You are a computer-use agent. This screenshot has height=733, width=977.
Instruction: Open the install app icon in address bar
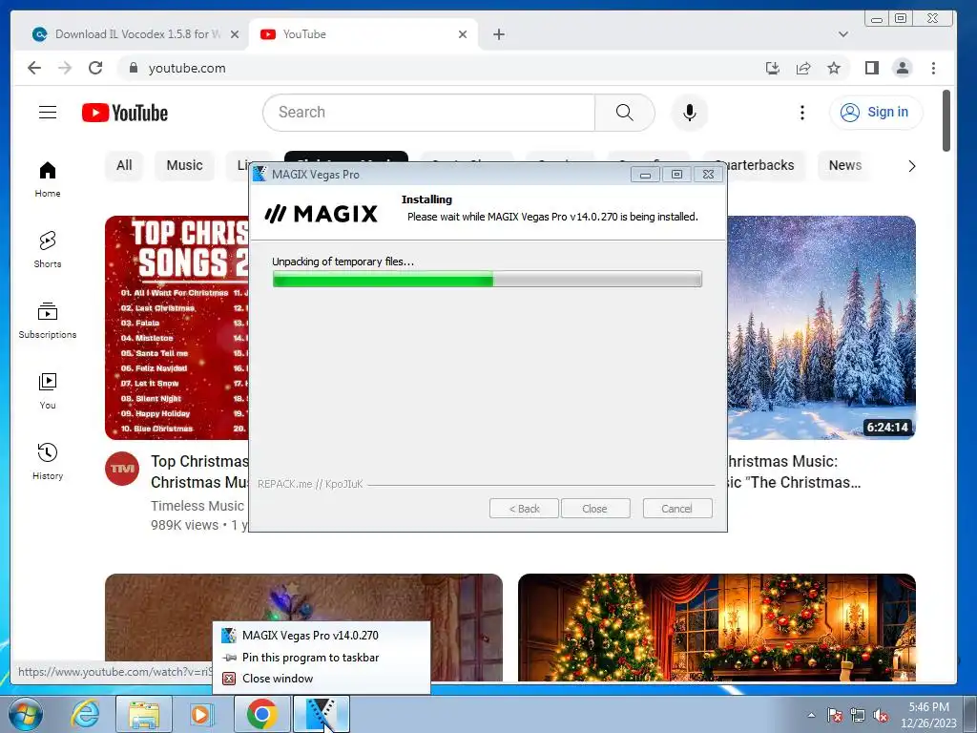coord(773,68)
